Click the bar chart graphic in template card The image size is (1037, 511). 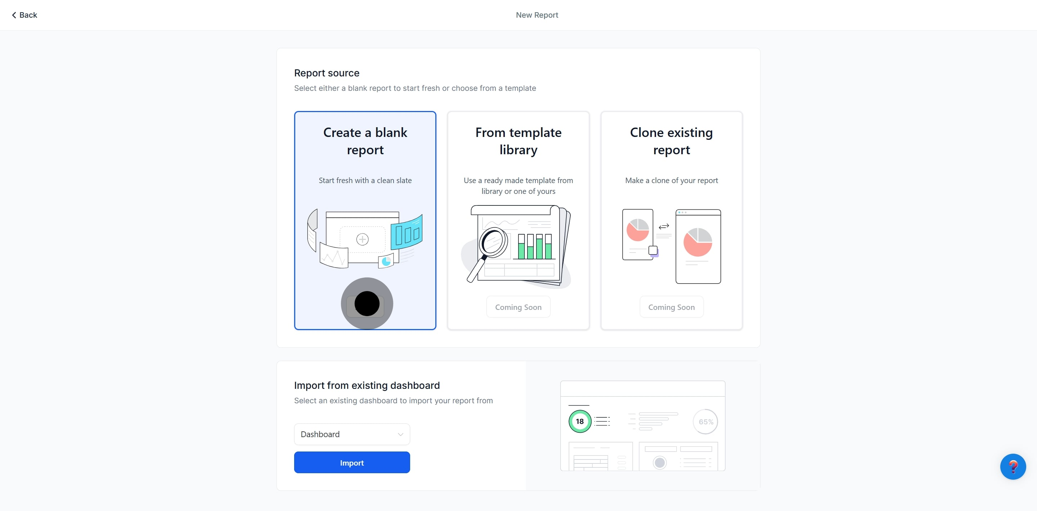click(535, 246)
